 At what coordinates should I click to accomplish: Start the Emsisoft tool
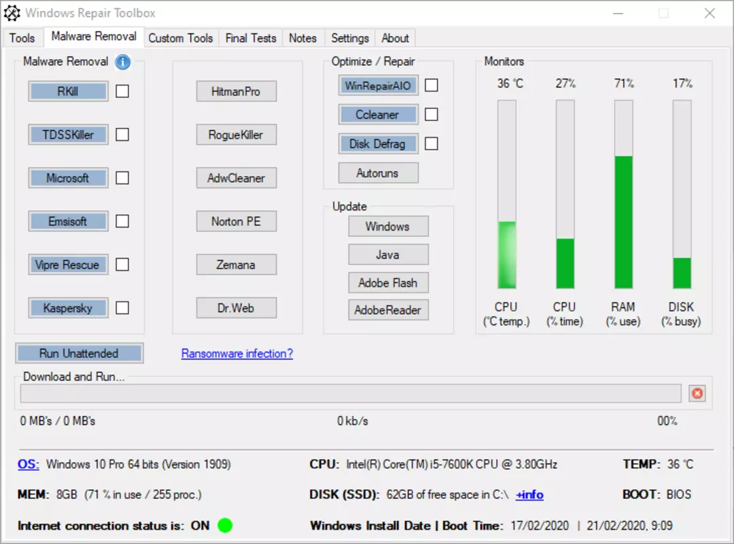pos(69,221)
